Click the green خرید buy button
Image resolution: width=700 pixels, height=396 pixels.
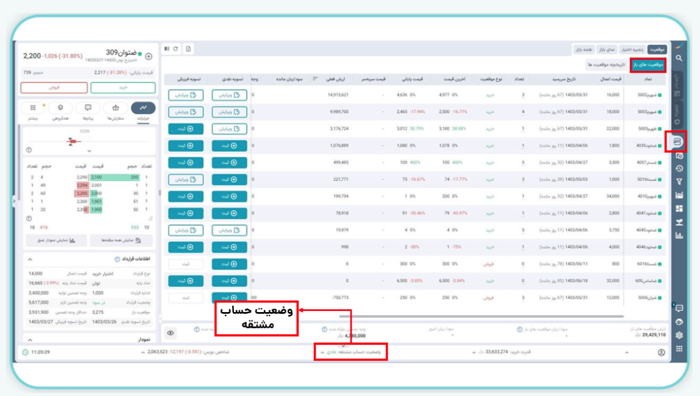pyautogui.click(x=123, y=88)
